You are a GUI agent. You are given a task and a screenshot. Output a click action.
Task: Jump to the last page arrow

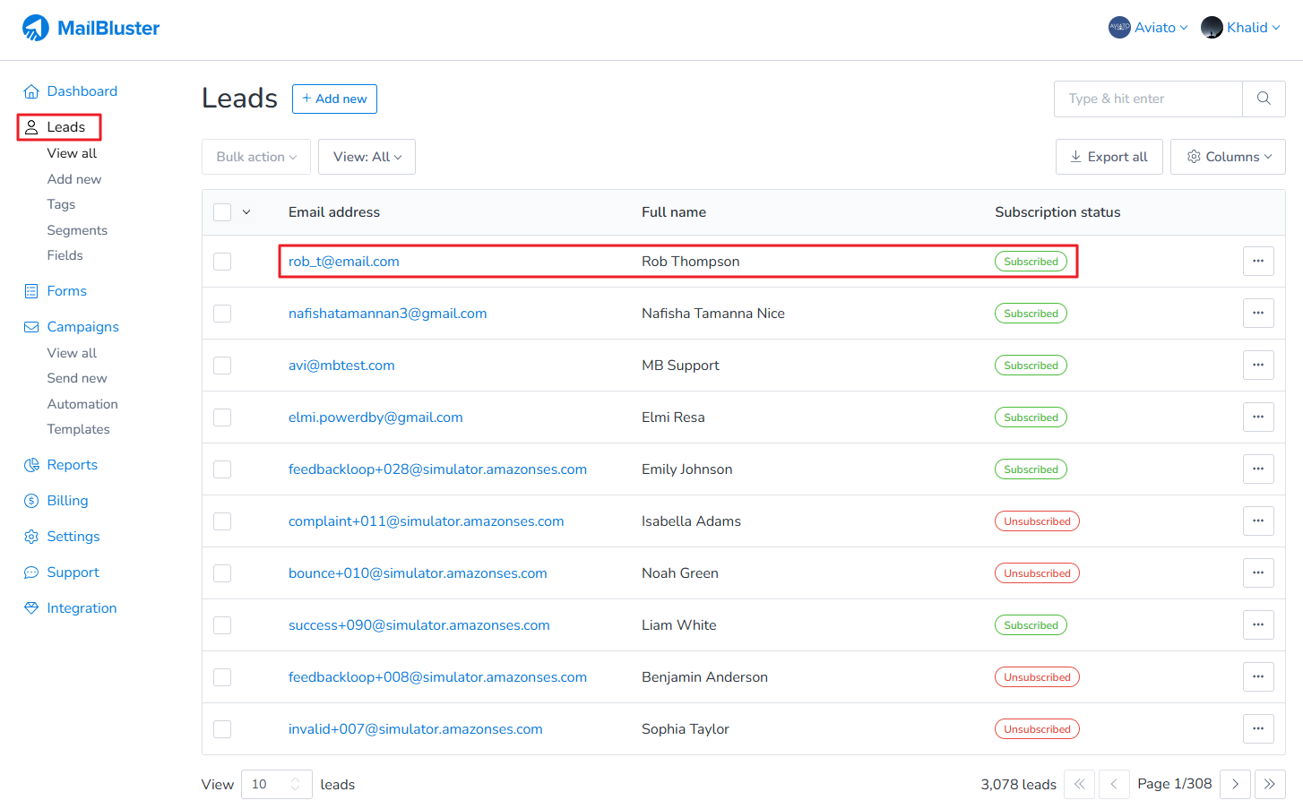tap(1270, 784)
